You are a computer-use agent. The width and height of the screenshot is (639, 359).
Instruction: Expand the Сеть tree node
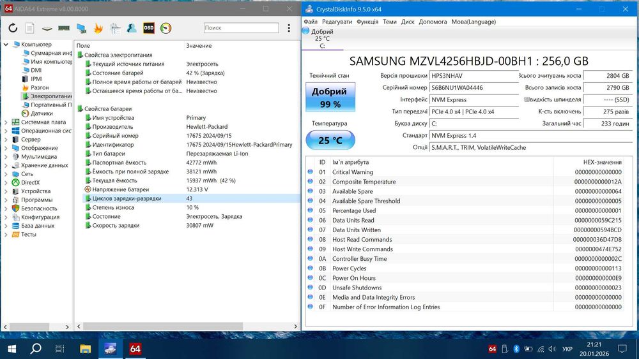6,173
